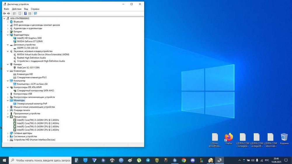Click the Звуковые, игровые и видеоустройства icon
The width and height of the screenshot is (292, 164).
(11, 51)
